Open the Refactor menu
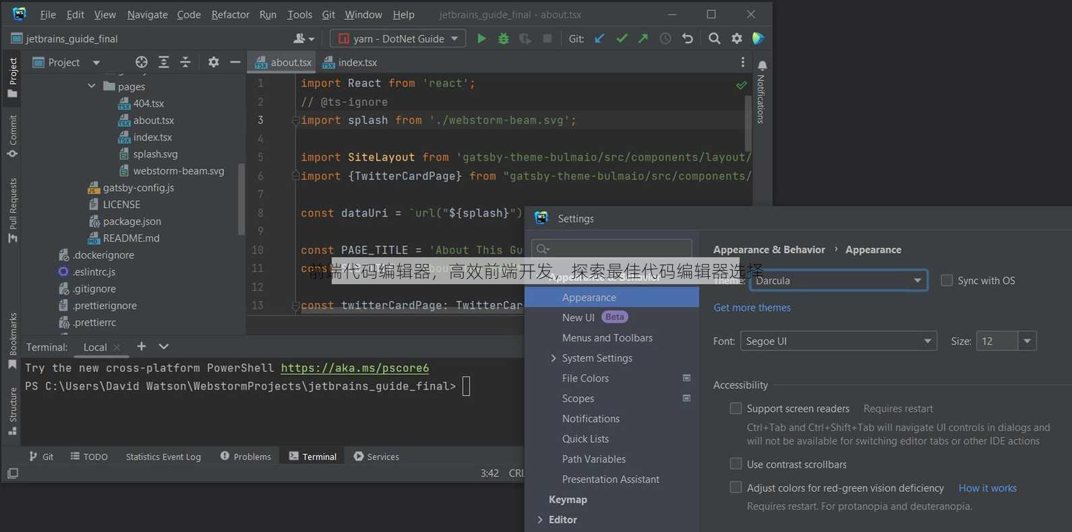The width and height of the screenshot is (1072, 532). coord(231,14)
